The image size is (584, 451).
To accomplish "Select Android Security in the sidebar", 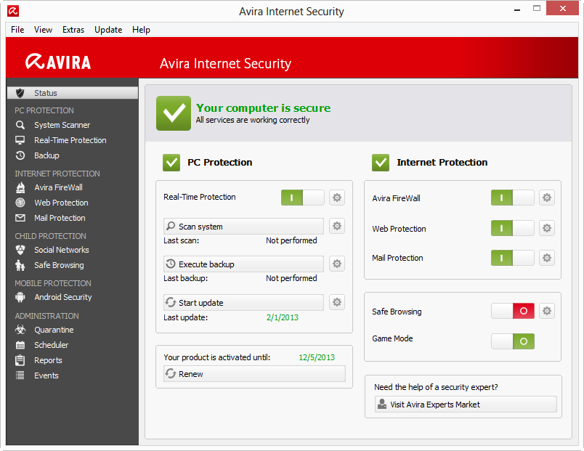I will 62,297.
